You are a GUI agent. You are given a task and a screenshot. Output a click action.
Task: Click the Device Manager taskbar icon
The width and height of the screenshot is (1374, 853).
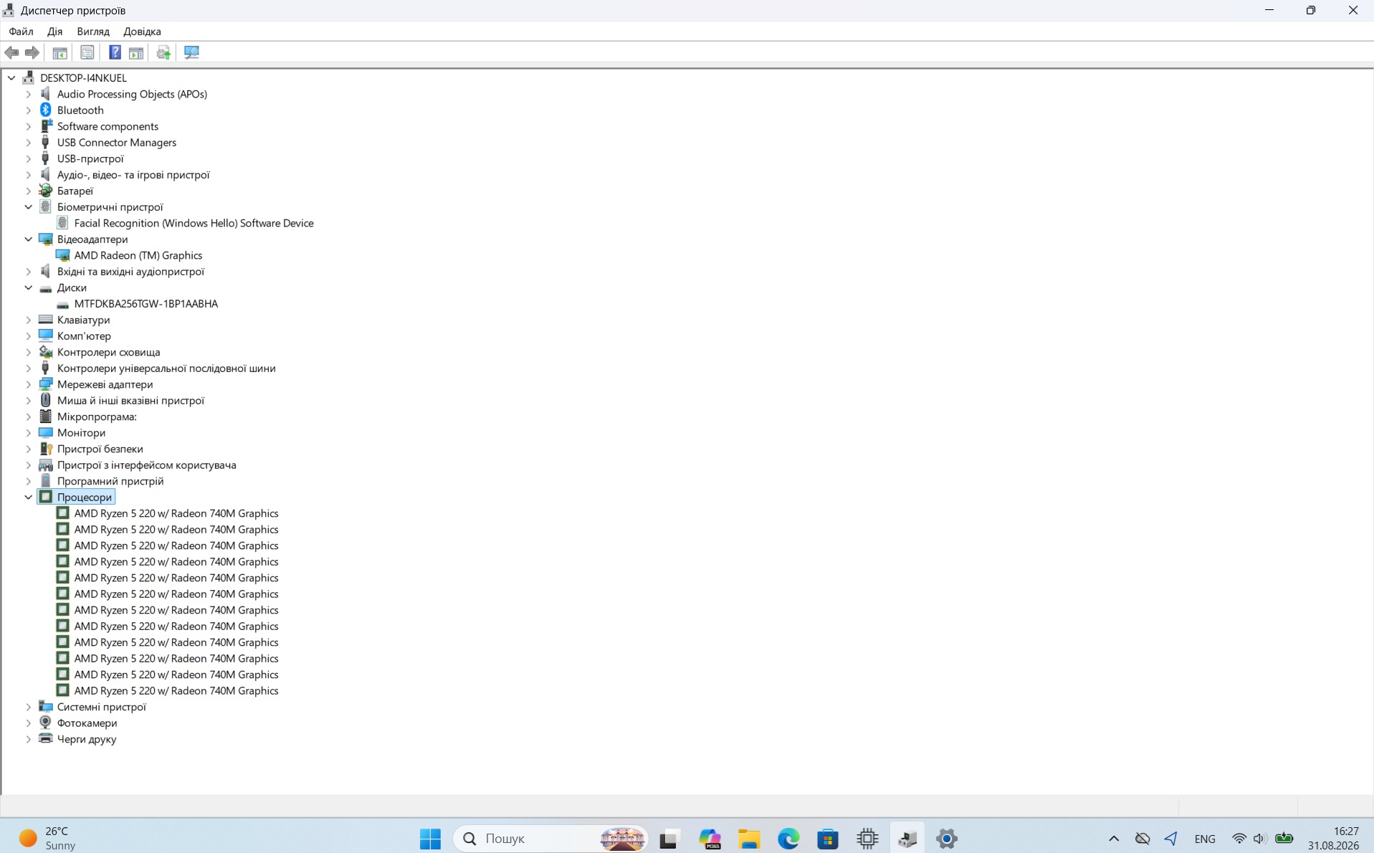tap(907, 838)
